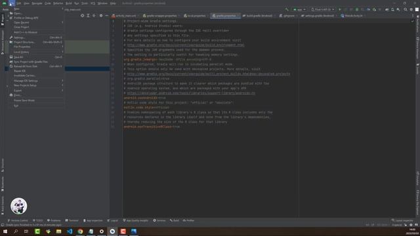This screenshot has width=420, height=236.
Task: Choose Exit from File menu
Action: pyautogui.click(x=37, y=106)
